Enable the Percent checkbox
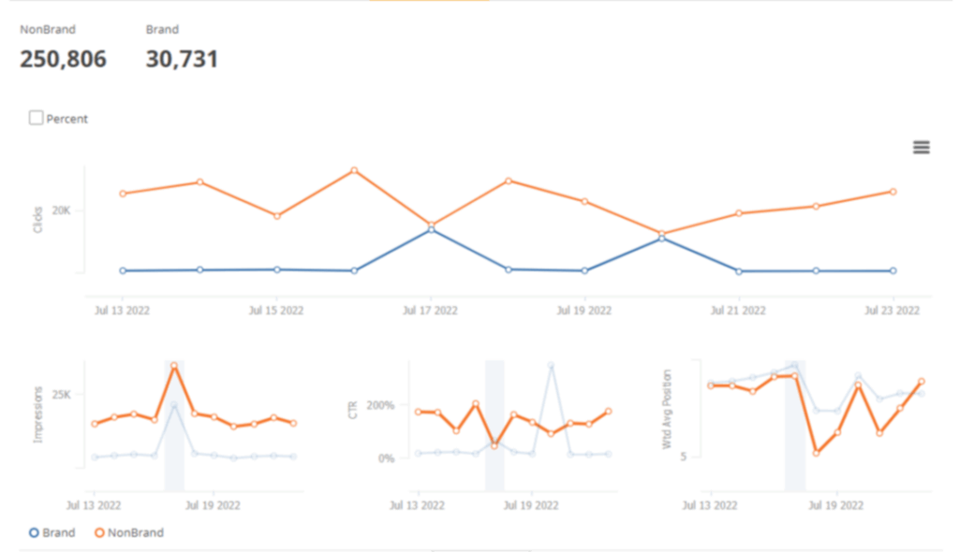959x552 pixels. tap(37, 118)
